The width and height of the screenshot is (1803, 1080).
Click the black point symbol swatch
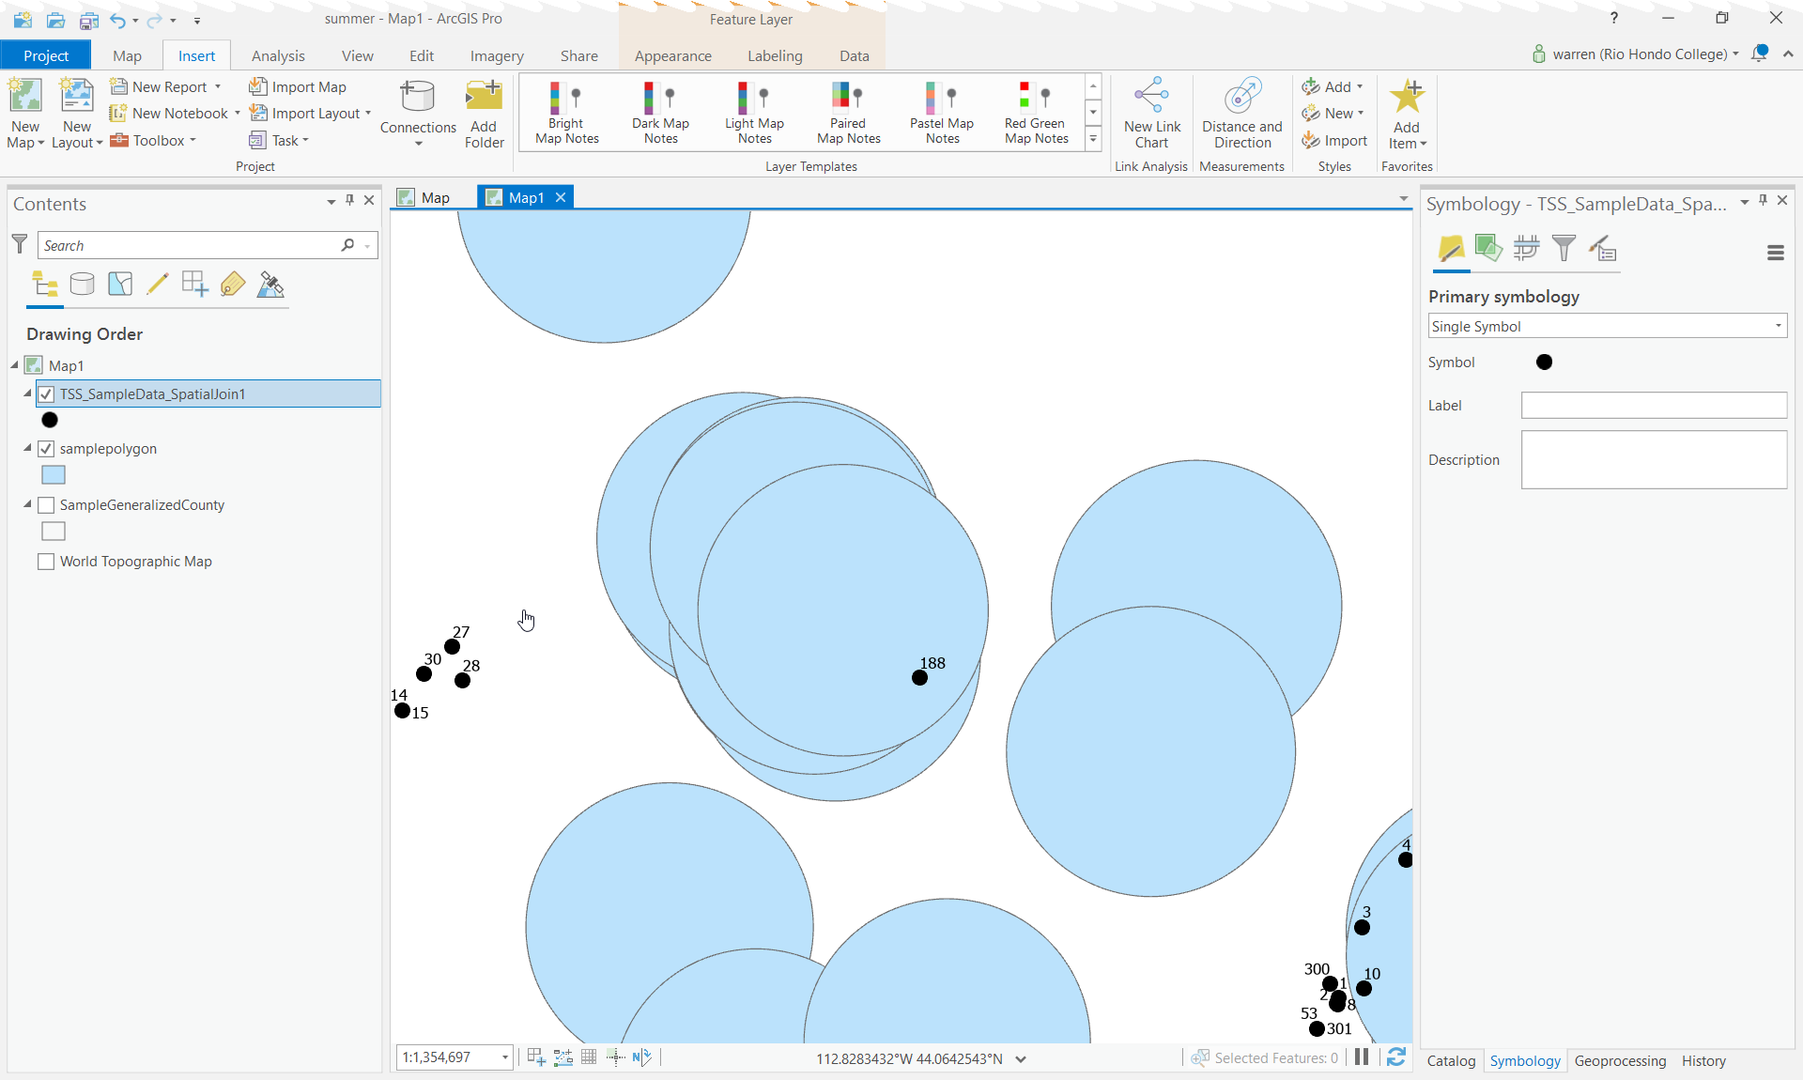[1543, 362]
